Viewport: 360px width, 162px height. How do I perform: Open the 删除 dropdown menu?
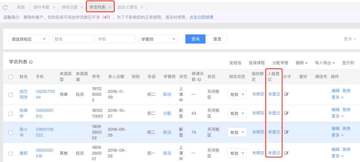pyautogui.click(x=301, y=63)
